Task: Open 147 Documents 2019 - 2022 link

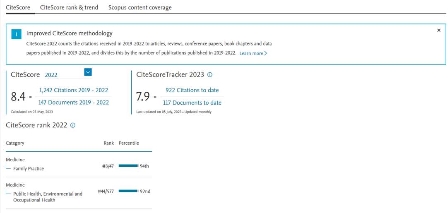Action: pos(74,103)
